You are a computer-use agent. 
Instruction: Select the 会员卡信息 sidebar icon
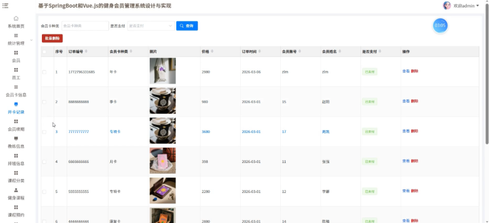[16, 87]
